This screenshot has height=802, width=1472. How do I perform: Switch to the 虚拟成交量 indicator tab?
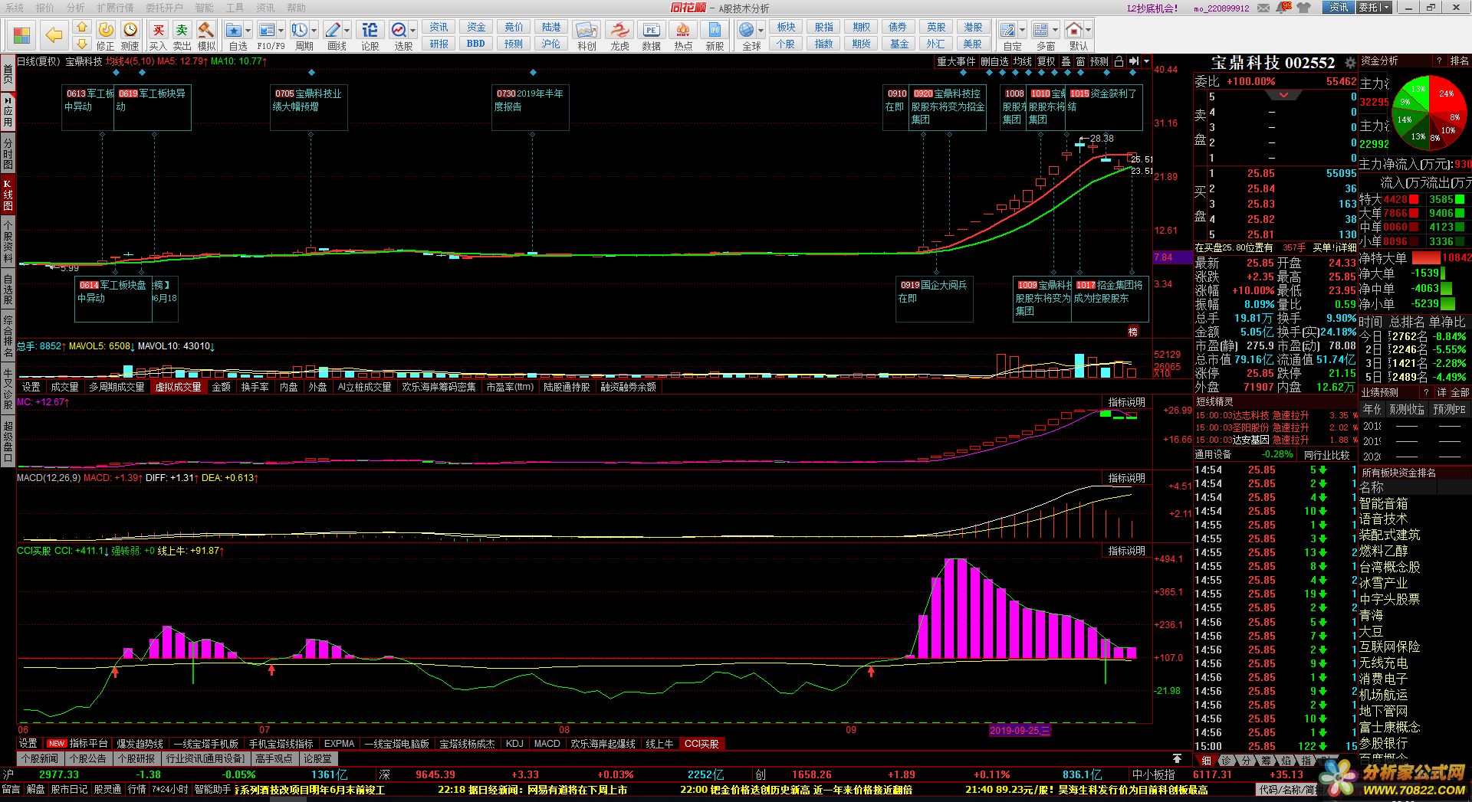(x=178, y=388)
